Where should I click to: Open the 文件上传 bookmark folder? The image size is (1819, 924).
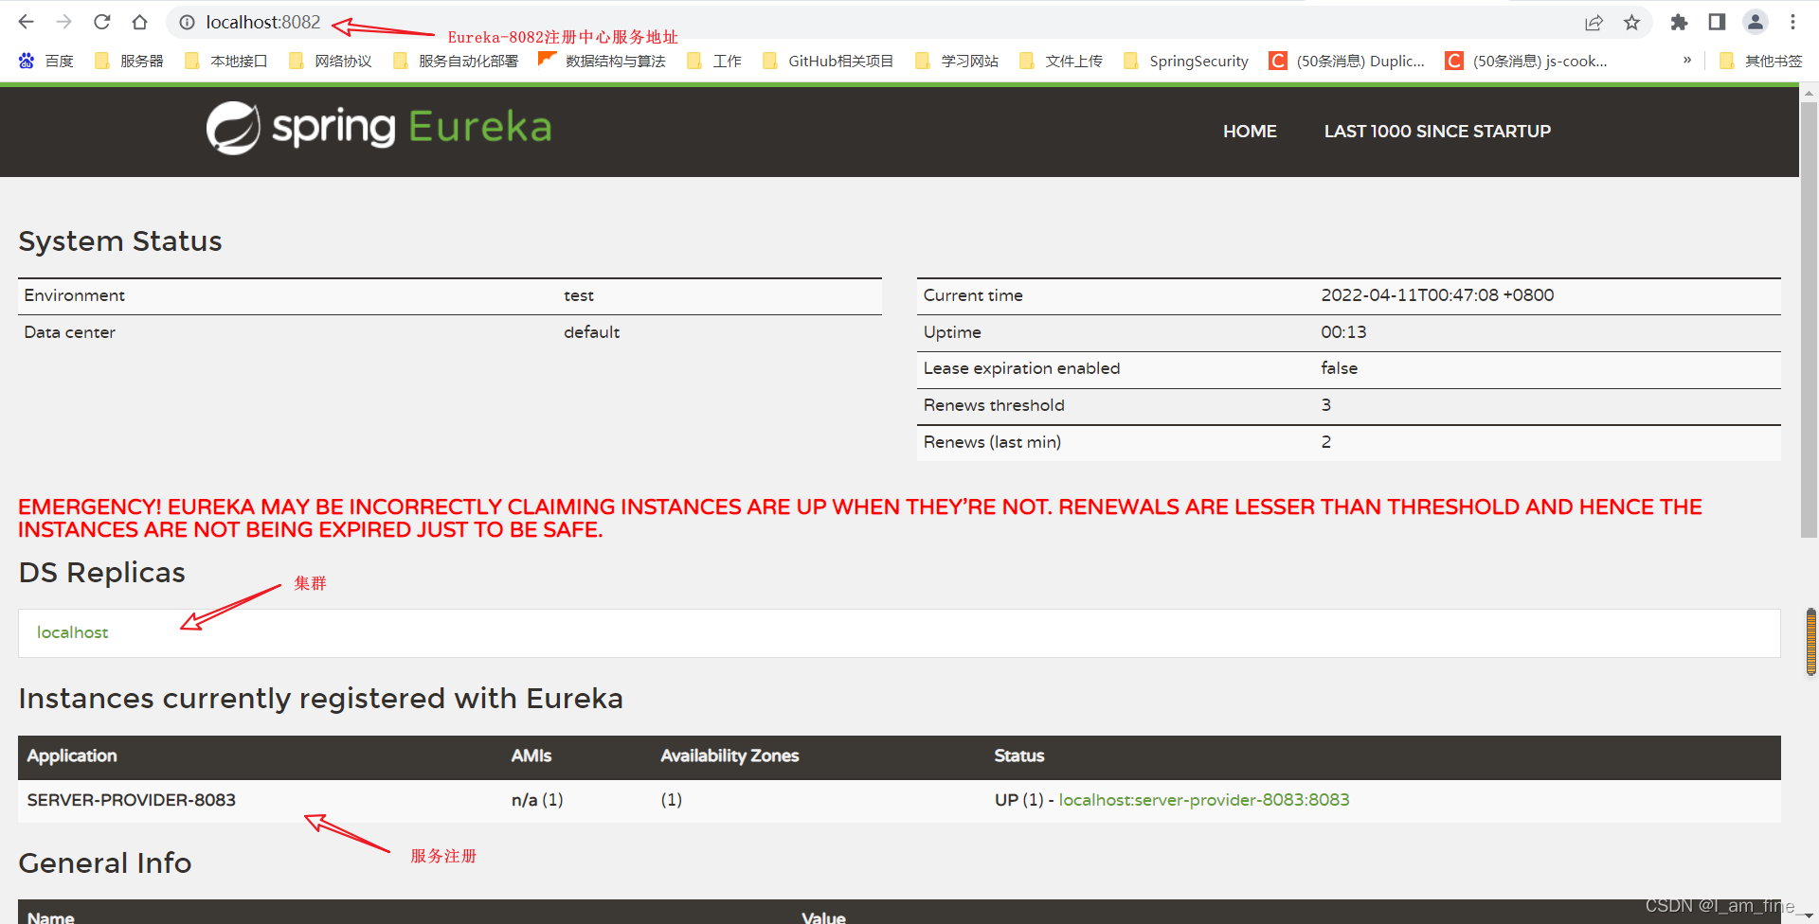point(1061,61)
